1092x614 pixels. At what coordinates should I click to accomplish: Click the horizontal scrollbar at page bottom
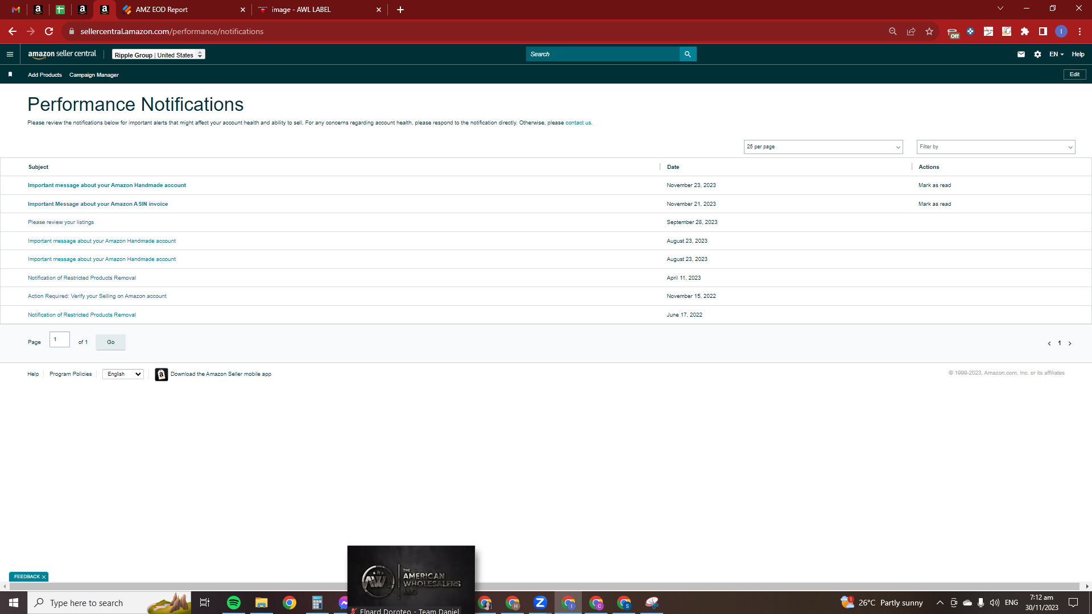544,586
